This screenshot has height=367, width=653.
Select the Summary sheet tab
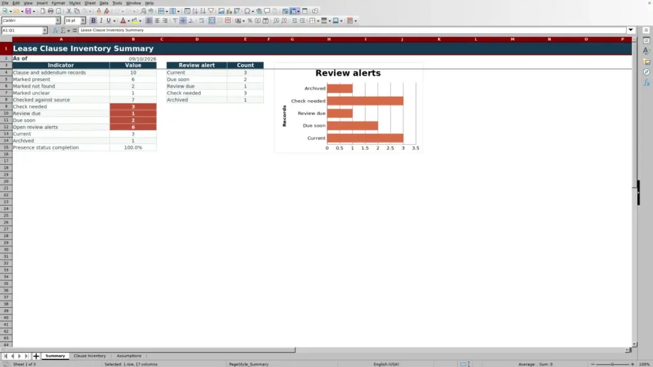click(55, 356)
